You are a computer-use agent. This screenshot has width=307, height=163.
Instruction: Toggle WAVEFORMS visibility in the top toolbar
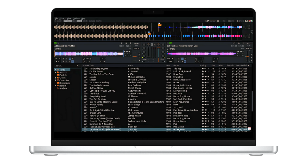pyautogui.click(x=67, y=21)
